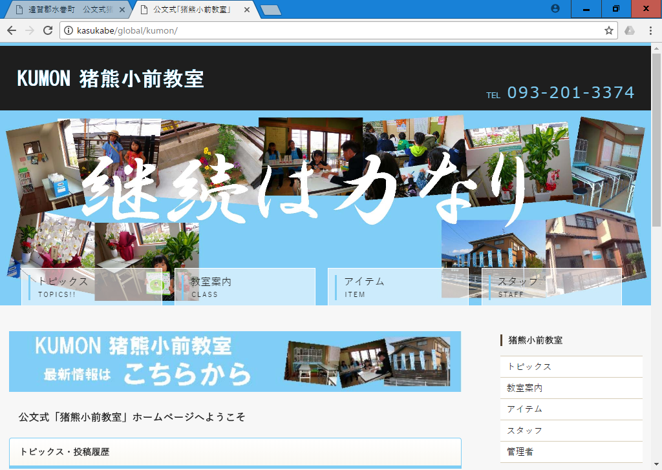Image resolution: width=662 pixels, height=470 pixels.
Task: Click the KUMON 猪熊小前教室 site title
Action: (x=111, y=78)
